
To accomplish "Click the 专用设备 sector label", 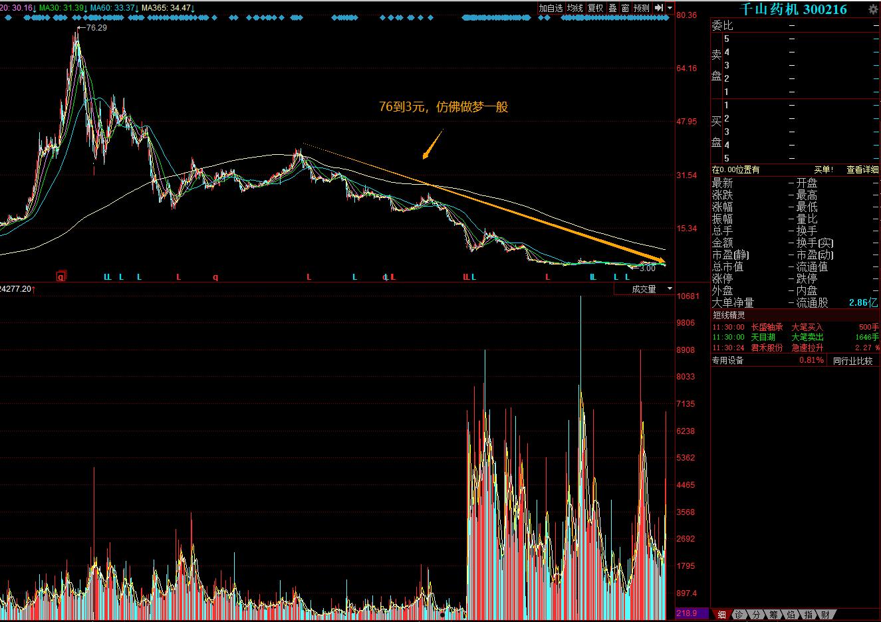I will [728, 361].
